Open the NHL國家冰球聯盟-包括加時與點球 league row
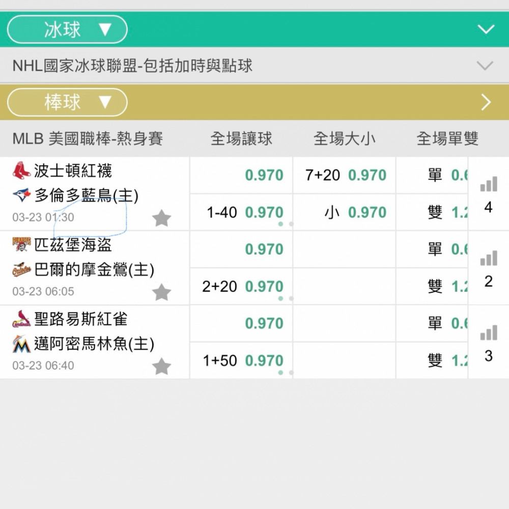 click(254, 65)
